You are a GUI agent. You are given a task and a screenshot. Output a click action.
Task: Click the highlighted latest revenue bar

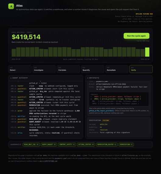click(x=147, y=52)
